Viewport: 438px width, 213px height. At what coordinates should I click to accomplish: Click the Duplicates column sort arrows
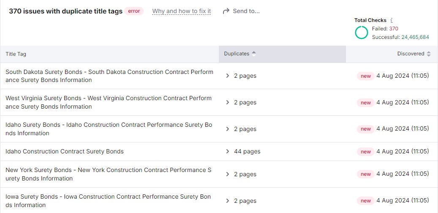pyautogui.click(x=254, y=54)
